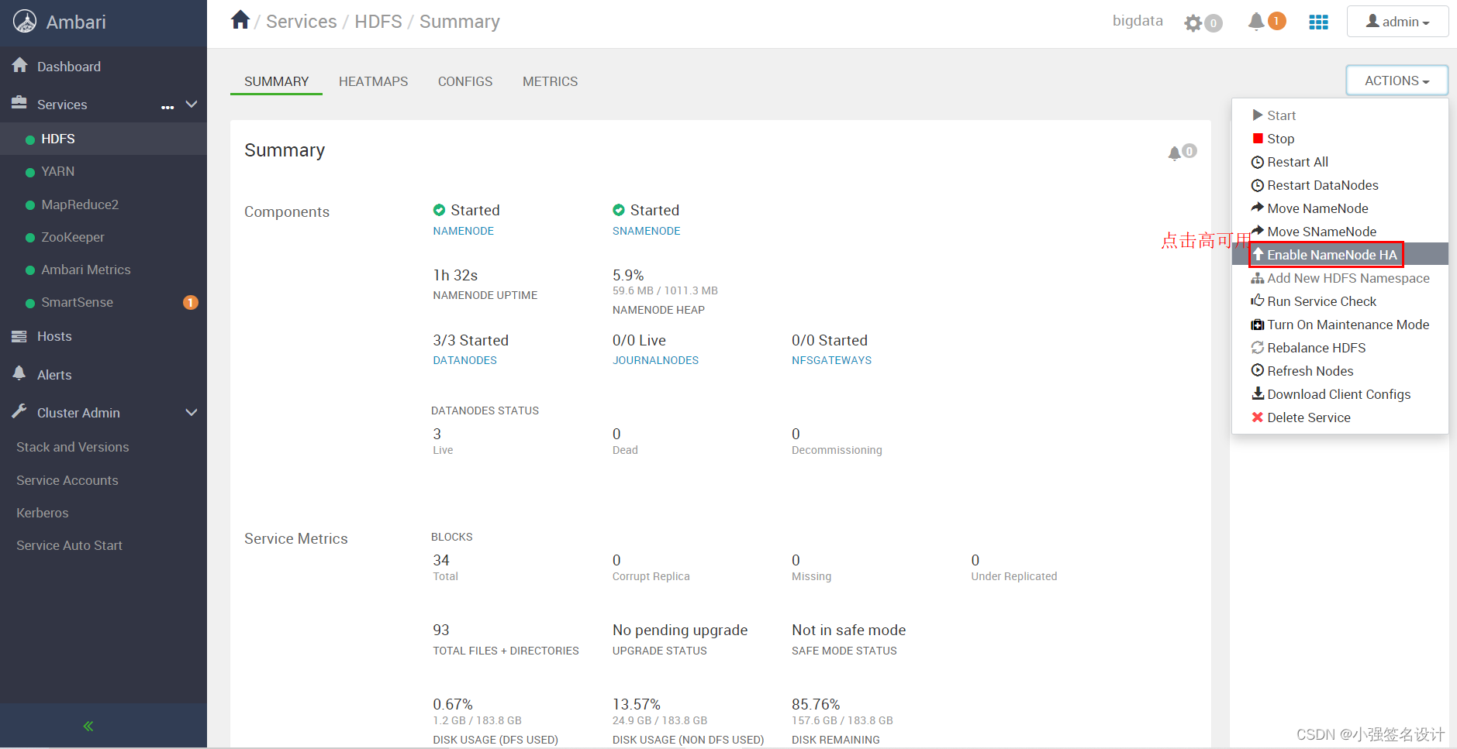The image size is (1457, 749).
Task: Open background operations gear icon
Action: pyautogui.click(x=1193, y=23)
